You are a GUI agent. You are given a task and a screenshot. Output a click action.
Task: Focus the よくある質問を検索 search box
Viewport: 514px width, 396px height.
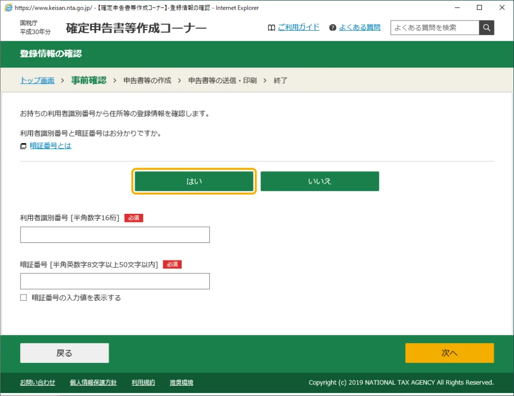435,28
